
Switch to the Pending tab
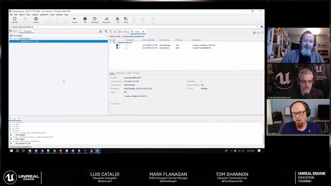[124, 32]
